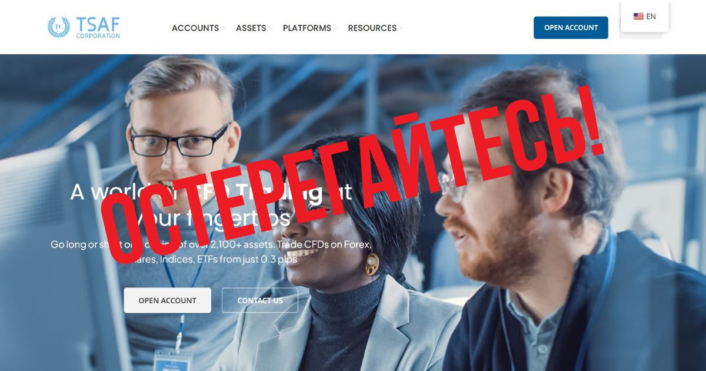Image resolution: width=706 pixels, height=371 pixels.
Task: Click the TSAF Corporation wordmark text
Action: 98,28
